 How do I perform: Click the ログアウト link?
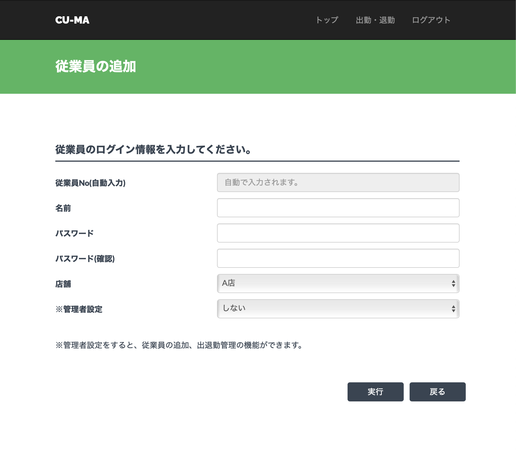tap(431, 20)
